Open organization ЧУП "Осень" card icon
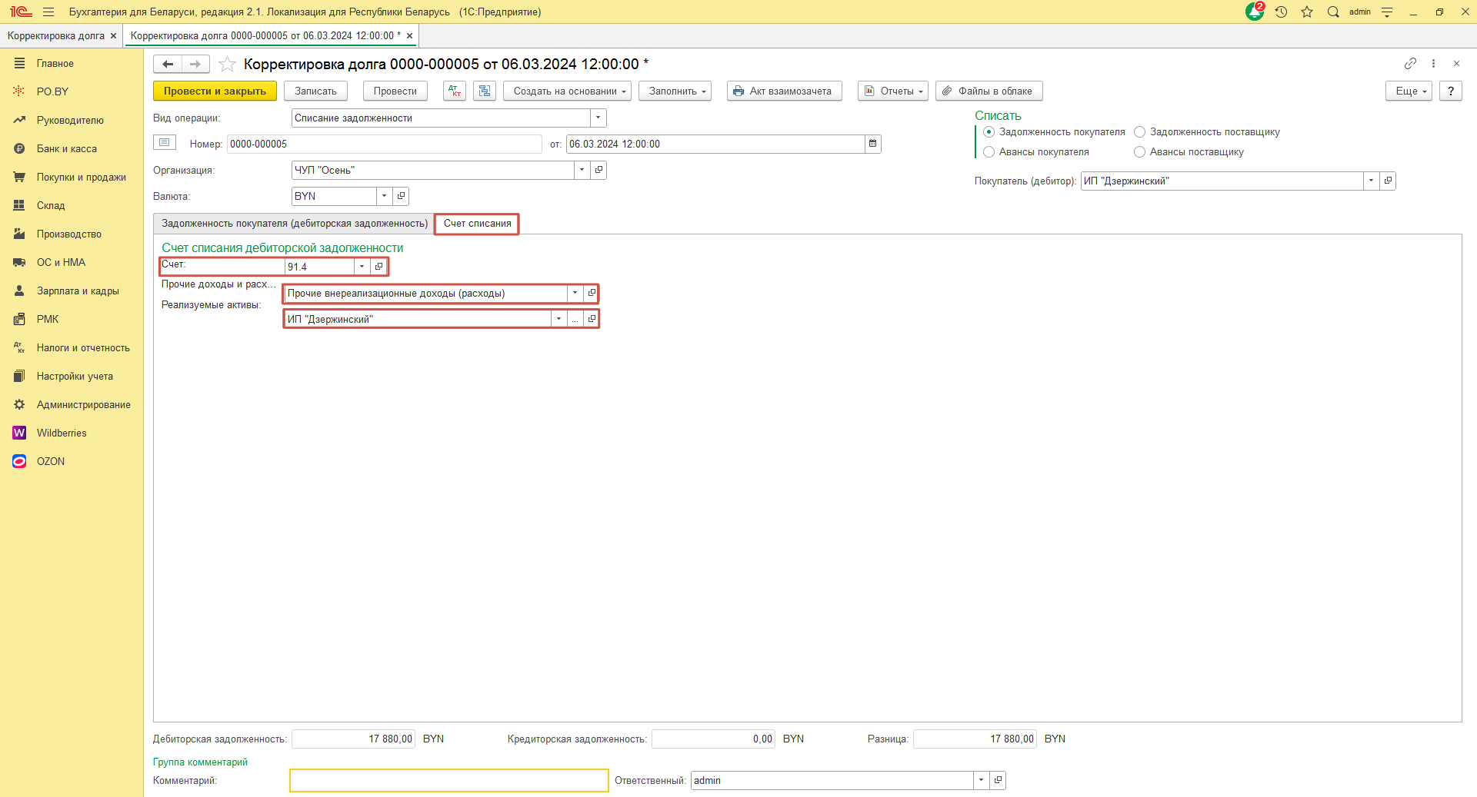The width and height of the screenshot is (1477, 797). (x=598, y=170)
